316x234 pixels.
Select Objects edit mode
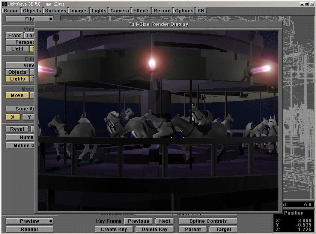pyautogui.click(x=17, y=72)
